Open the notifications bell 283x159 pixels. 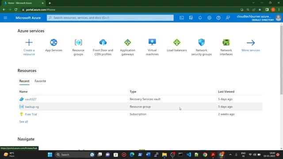pos(200,18)
